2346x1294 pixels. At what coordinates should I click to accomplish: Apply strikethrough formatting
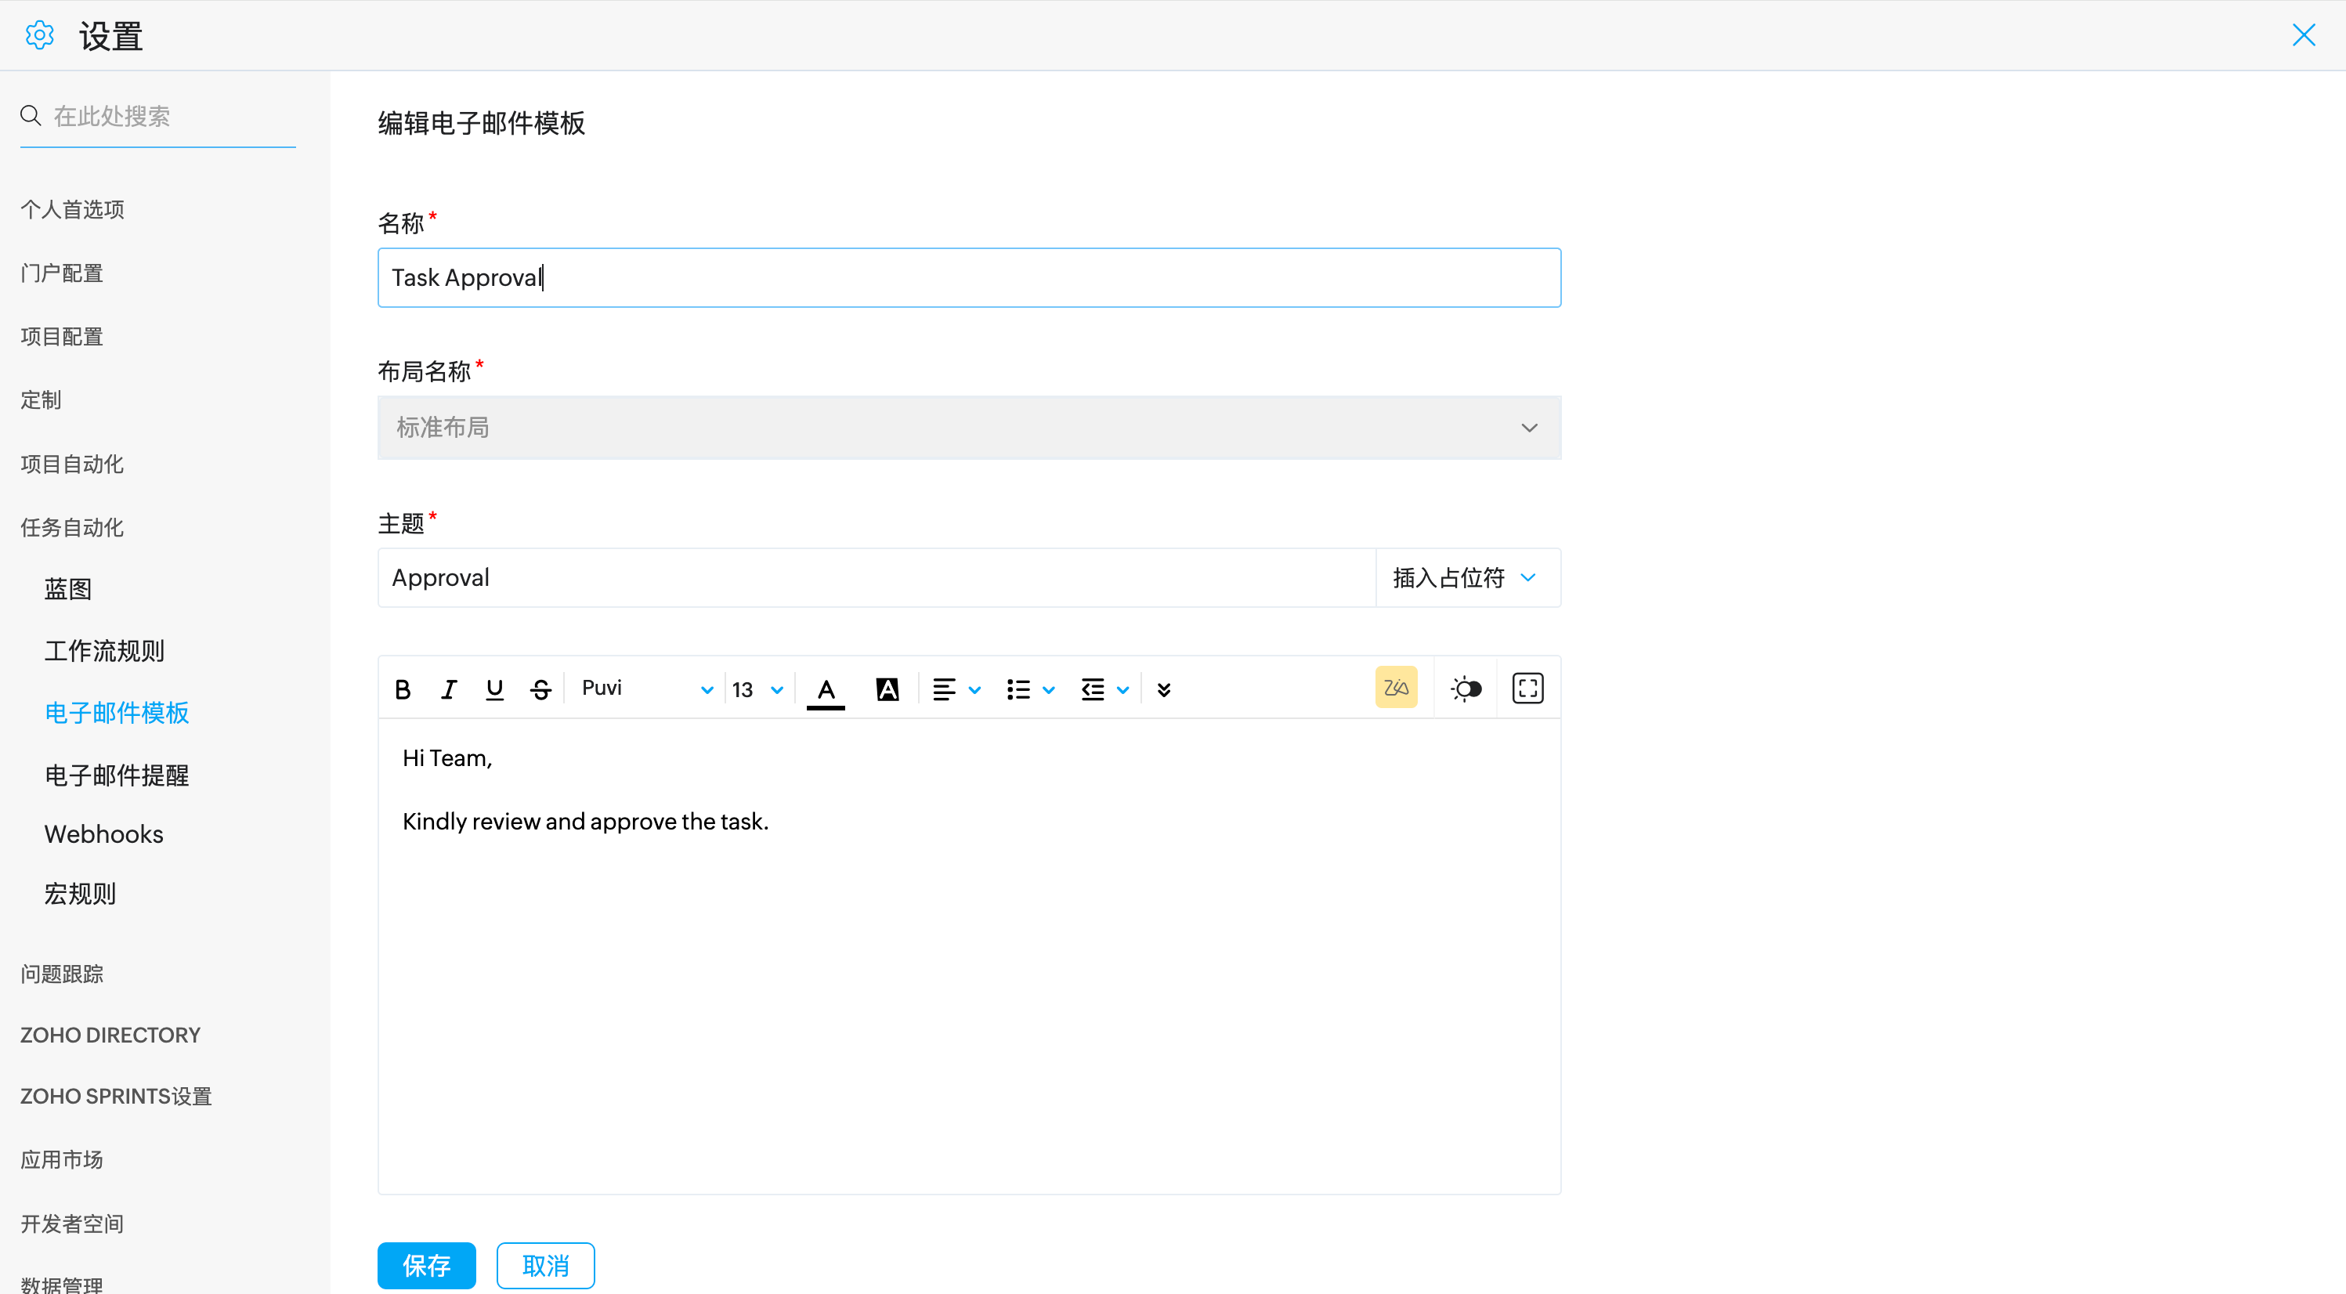point(541,689)
